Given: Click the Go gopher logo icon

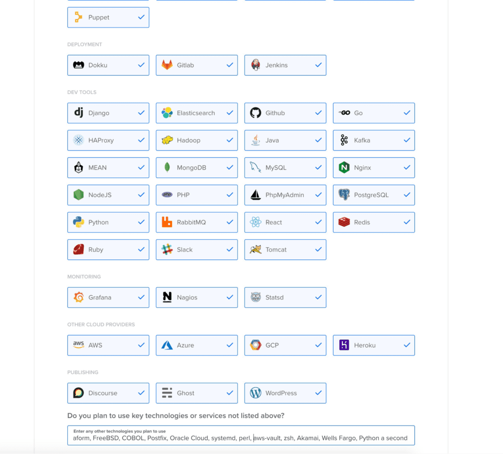Looking at the screenshot, I should click(x=344, y=113).
